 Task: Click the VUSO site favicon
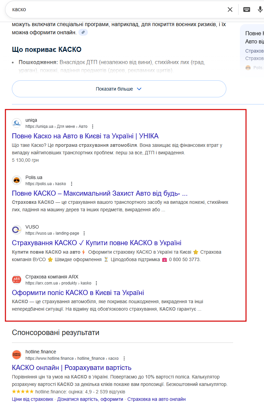[17, 230]
